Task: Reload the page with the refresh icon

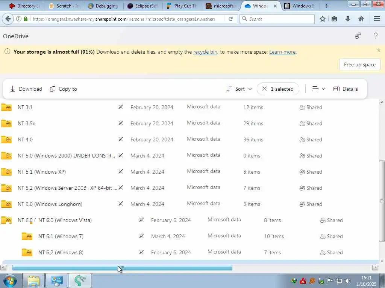Action: point(230,19)
